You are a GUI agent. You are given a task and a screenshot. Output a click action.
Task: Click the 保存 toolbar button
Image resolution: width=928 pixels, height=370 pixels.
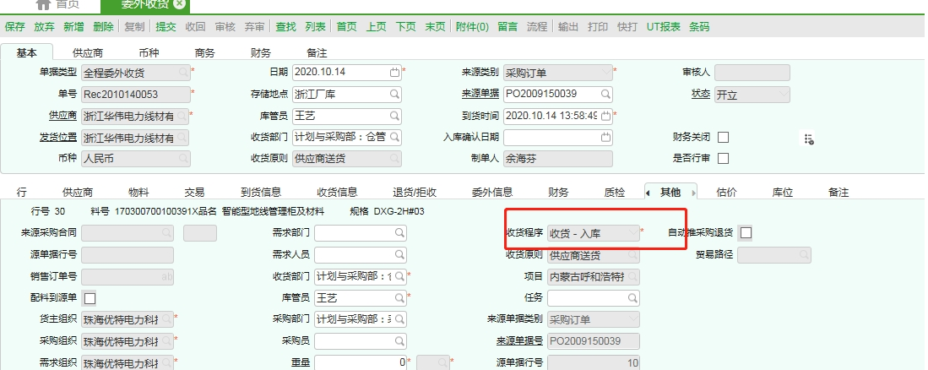14,27
